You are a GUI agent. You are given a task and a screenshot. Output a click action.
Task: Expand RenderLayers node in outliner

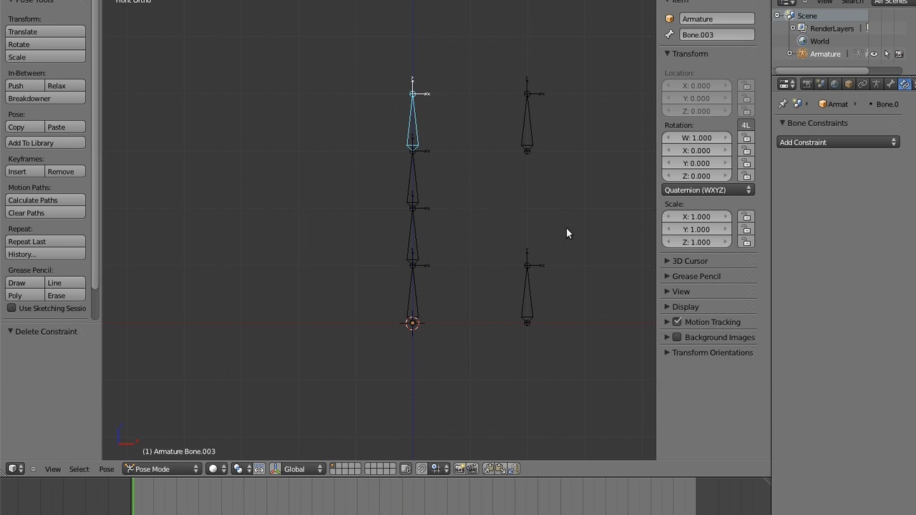coord(793,28)
